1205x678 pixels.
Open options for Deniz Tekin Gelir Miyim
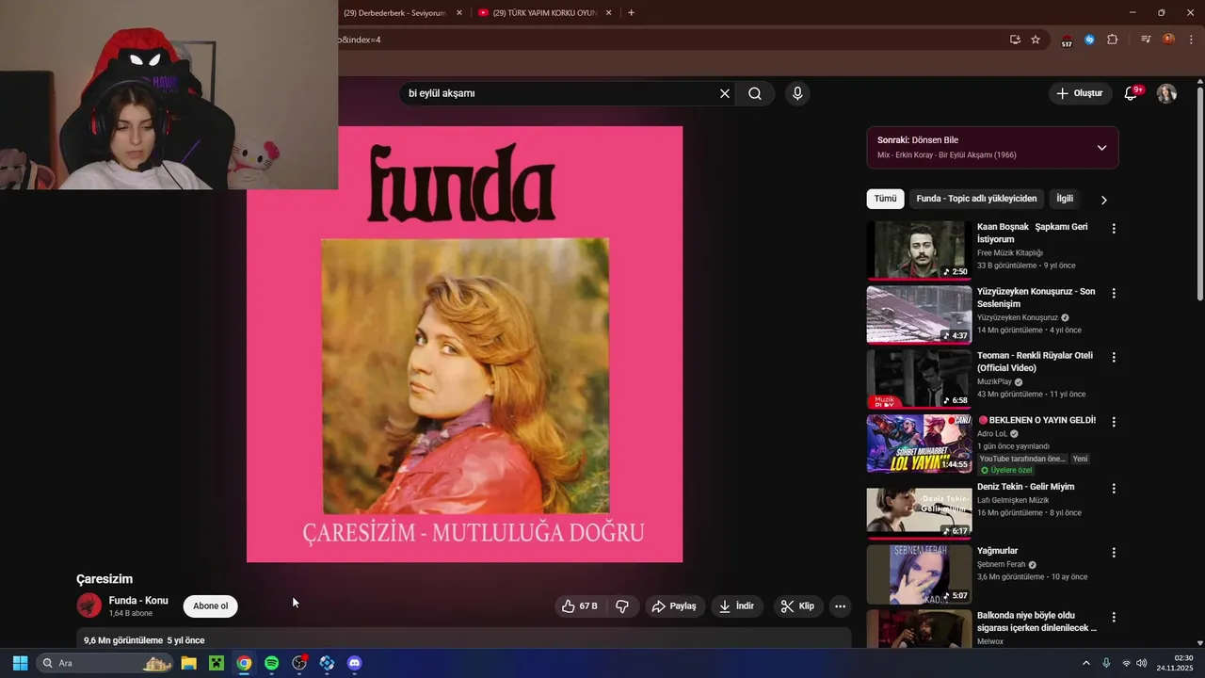1114,489
